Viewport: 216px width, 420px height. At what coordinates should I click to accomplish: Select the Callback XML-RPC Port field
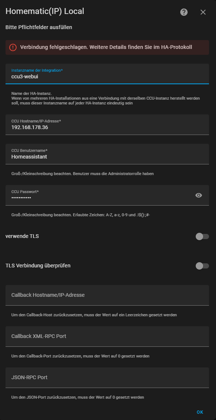[x=107, y=337]
